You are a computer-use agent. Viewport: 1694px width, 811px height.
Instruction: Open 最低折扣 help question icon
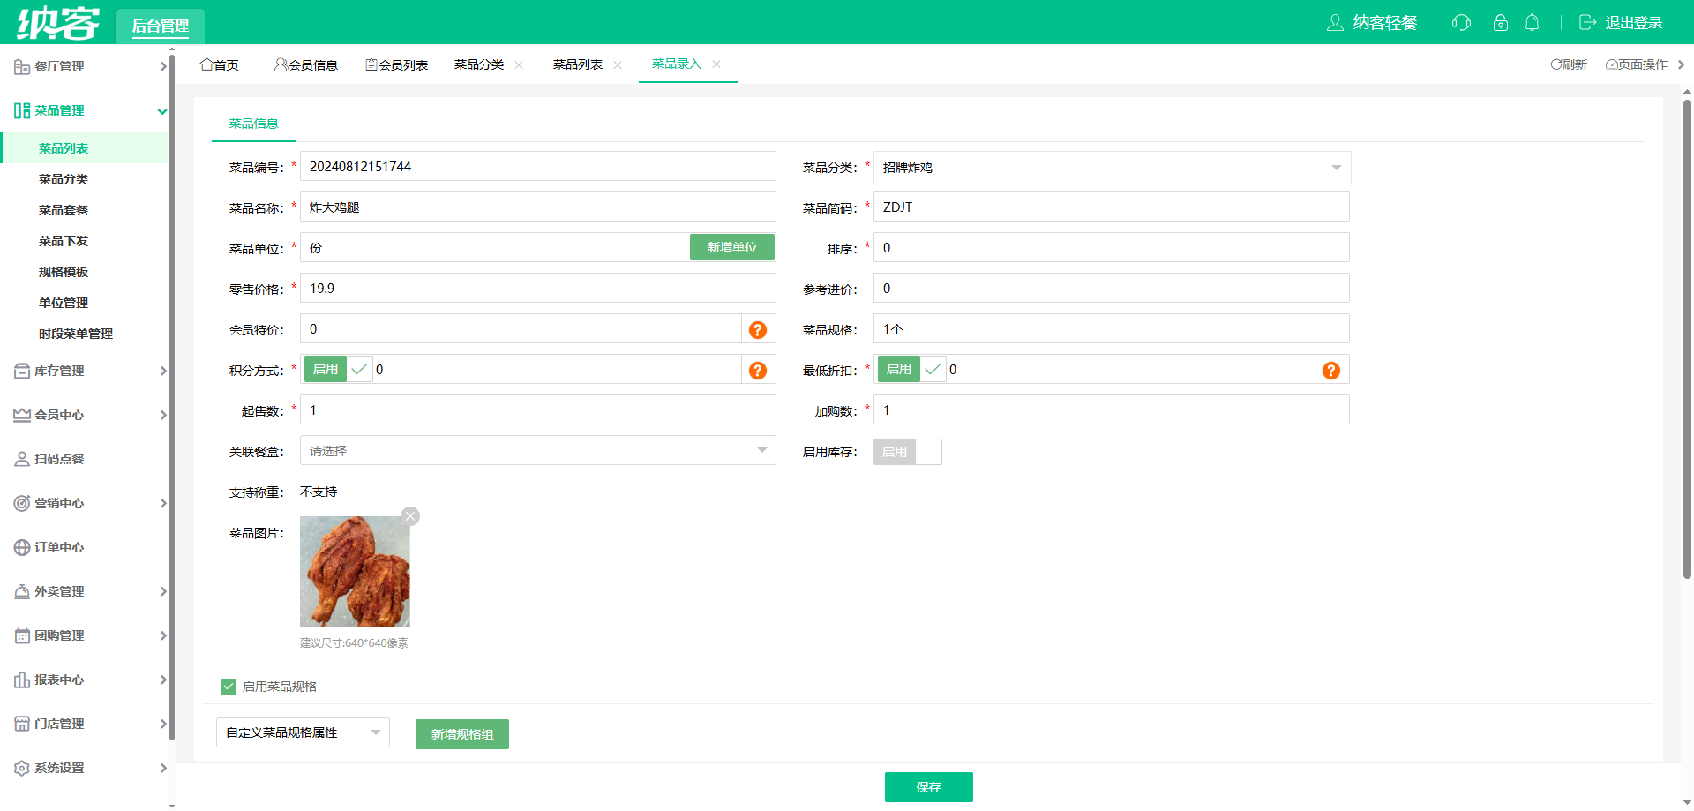pyautogui.click(x=1331, y=371)
